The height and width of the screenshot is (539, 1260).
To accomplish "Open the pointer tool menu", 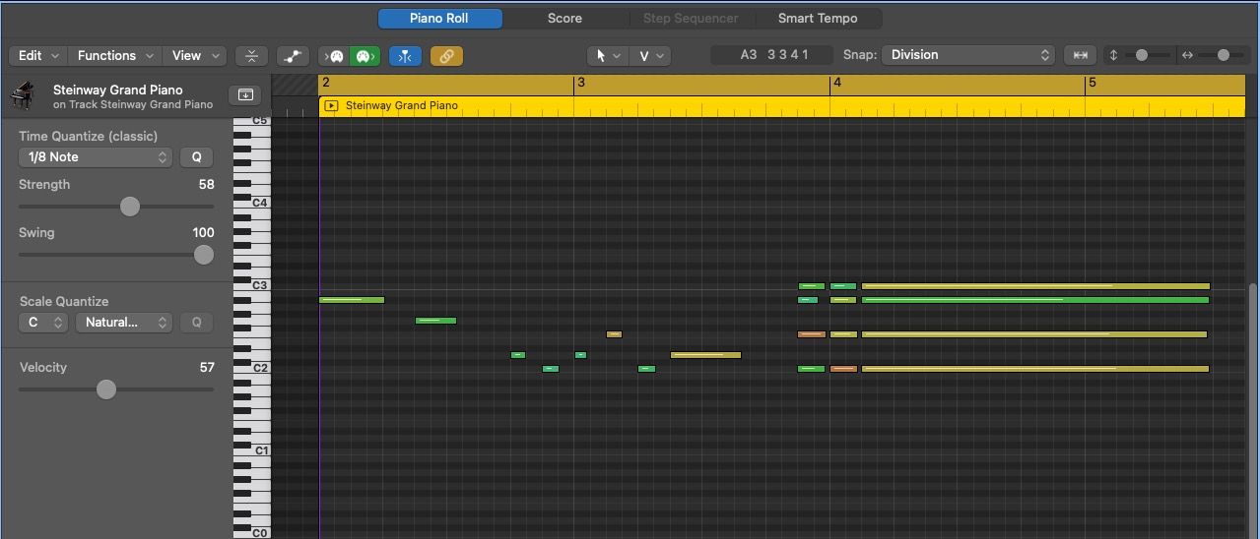I will pyautogui.click(x=608, y=56).
